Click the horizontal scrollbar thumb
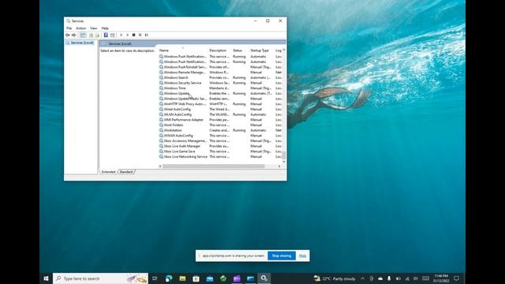The height and width of the screenshot is (284, 505). [214, 166]
